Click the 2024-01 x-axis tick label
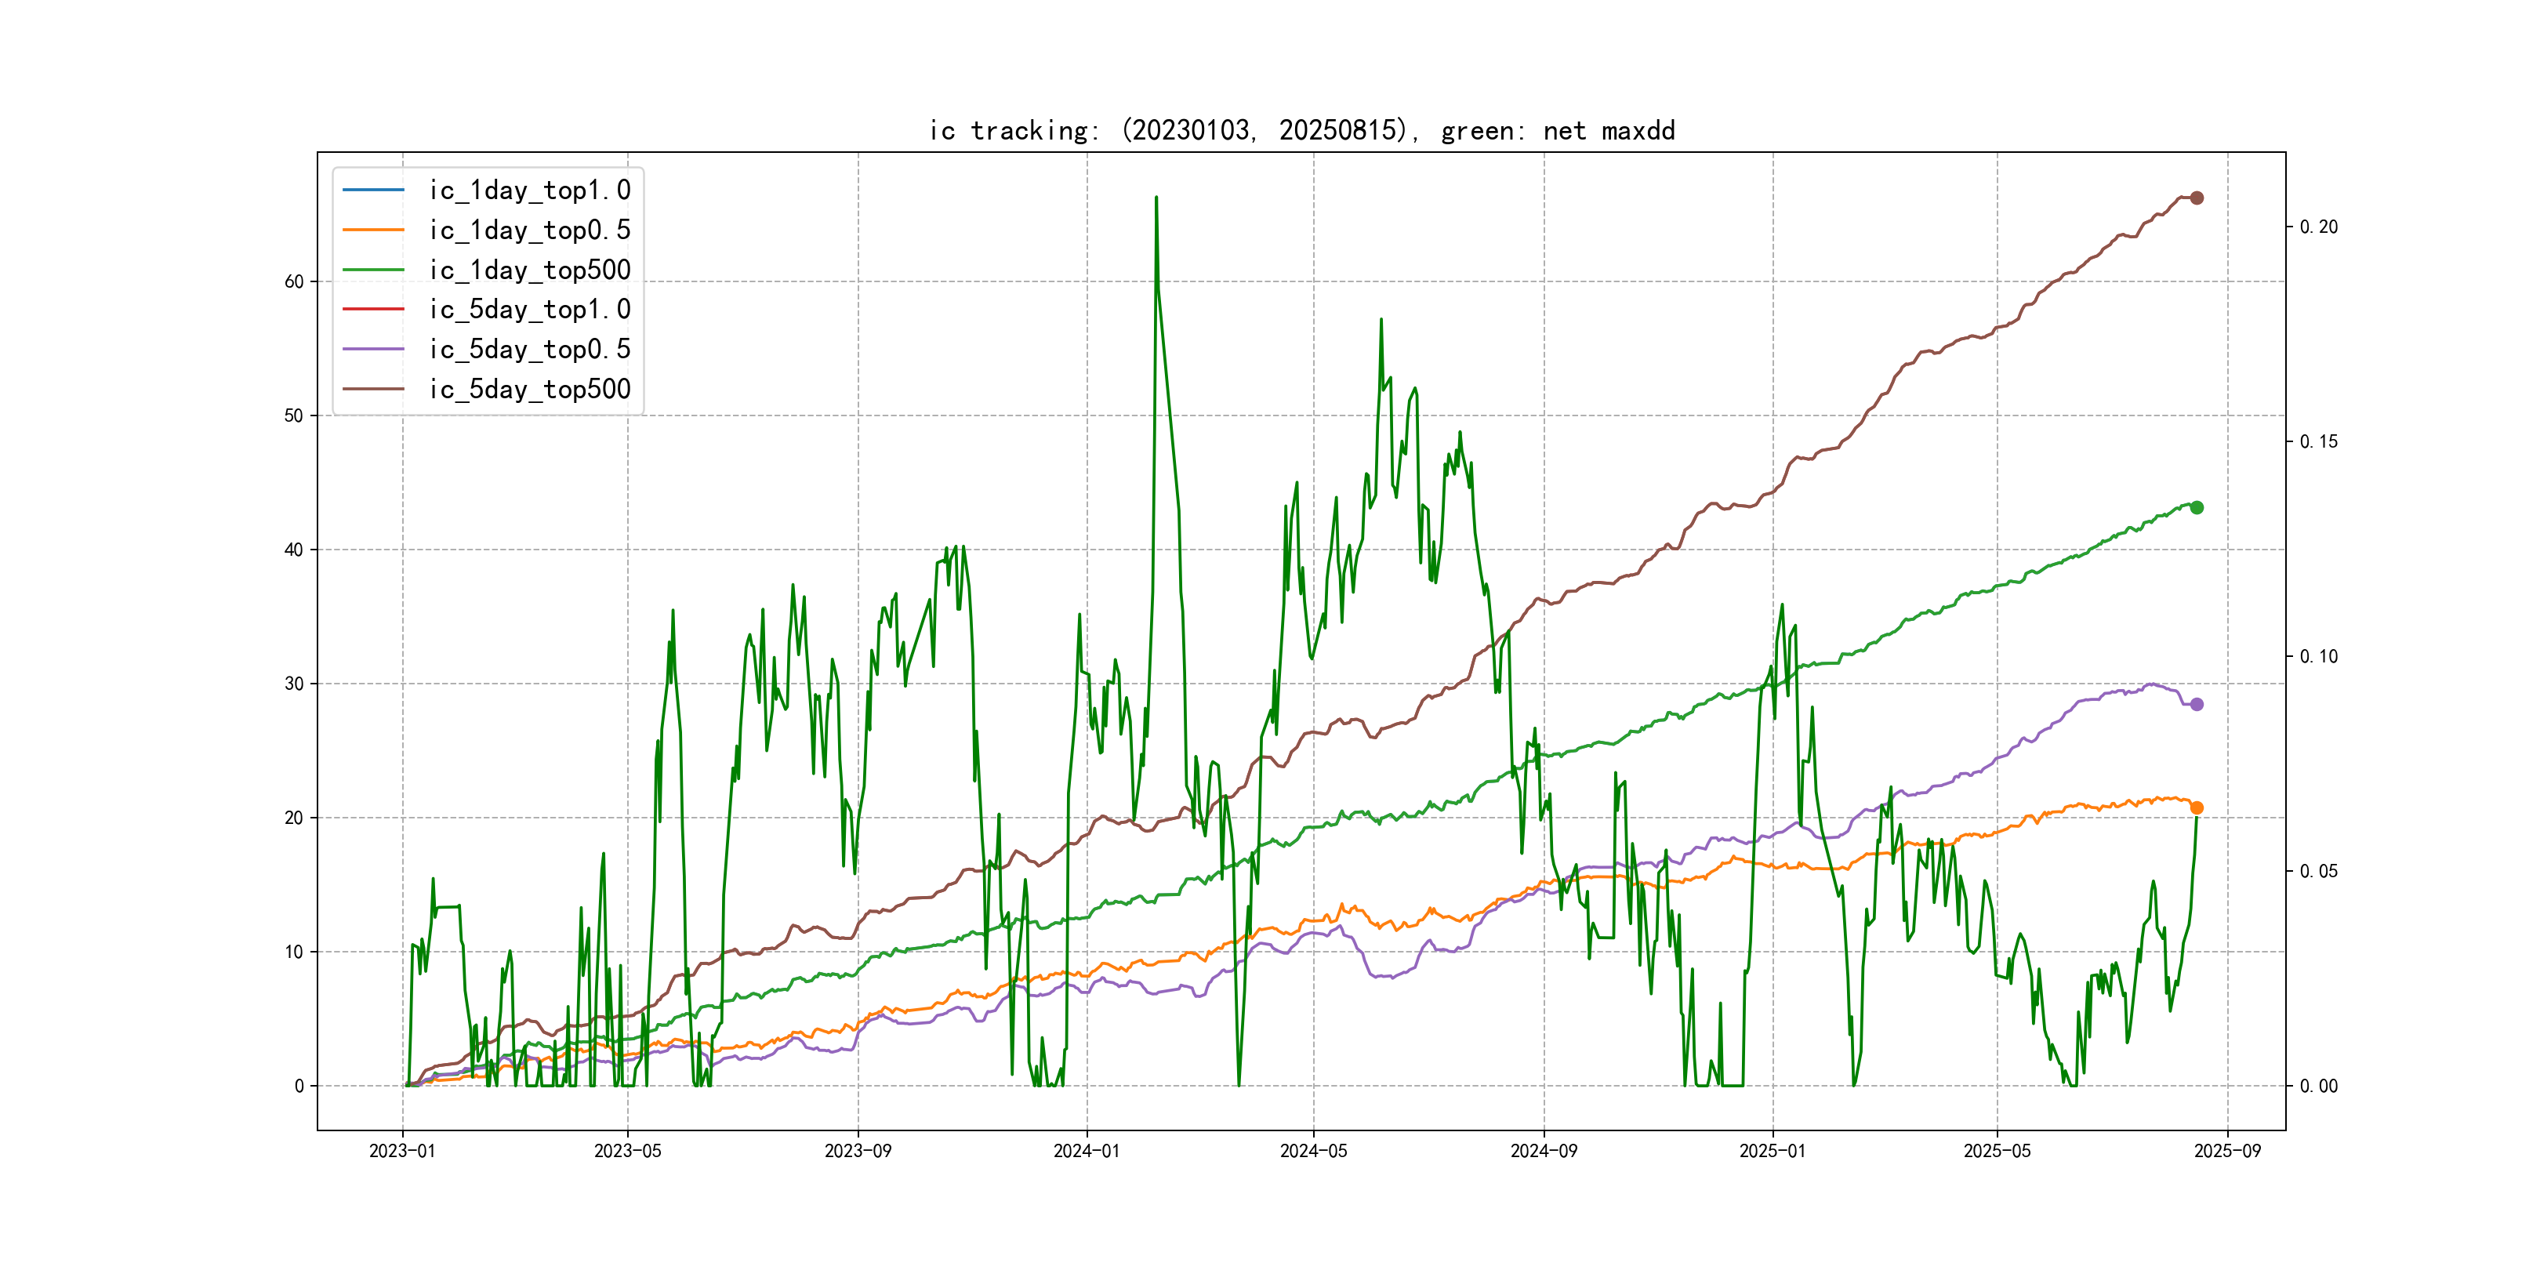Screen dimensions: 2540x1270 [1087, 1151]
